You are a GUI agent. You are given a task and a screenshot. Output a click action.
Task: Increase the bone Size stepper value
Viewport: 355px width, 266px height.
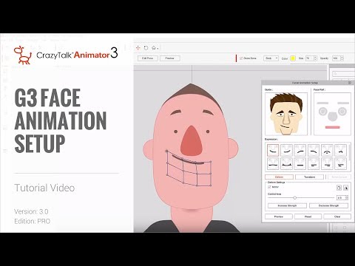[x=315, y=57]
